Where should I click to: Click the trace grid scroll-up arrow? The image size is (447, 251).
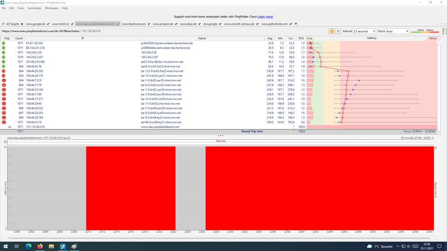(x=439, y=38)
